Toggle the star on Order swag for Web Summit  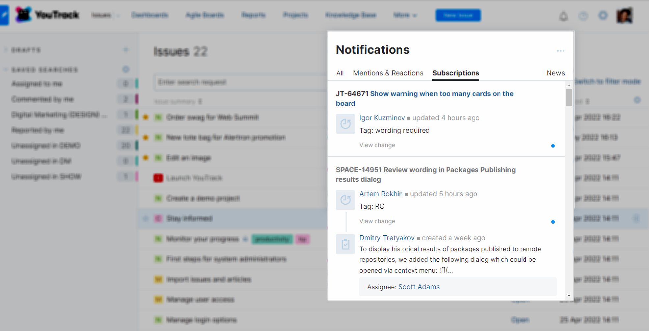[145, 117]
